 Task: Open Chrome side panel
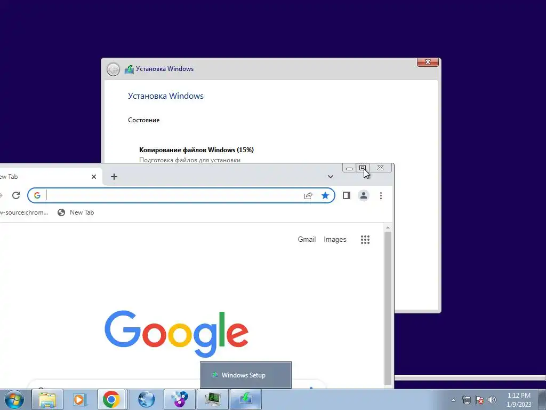coord(347,195)
